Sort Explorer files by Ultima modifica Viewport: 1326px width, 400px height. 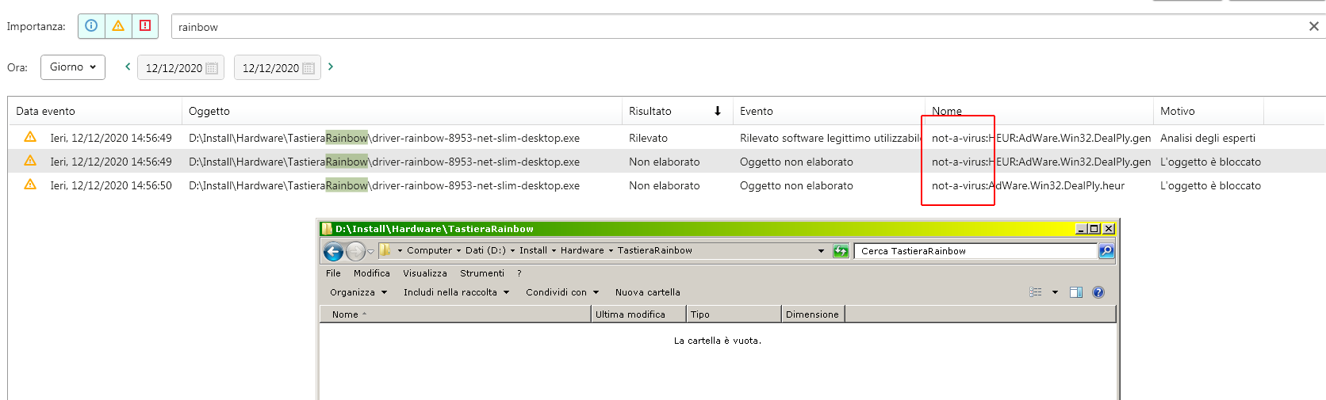(639, 314)
